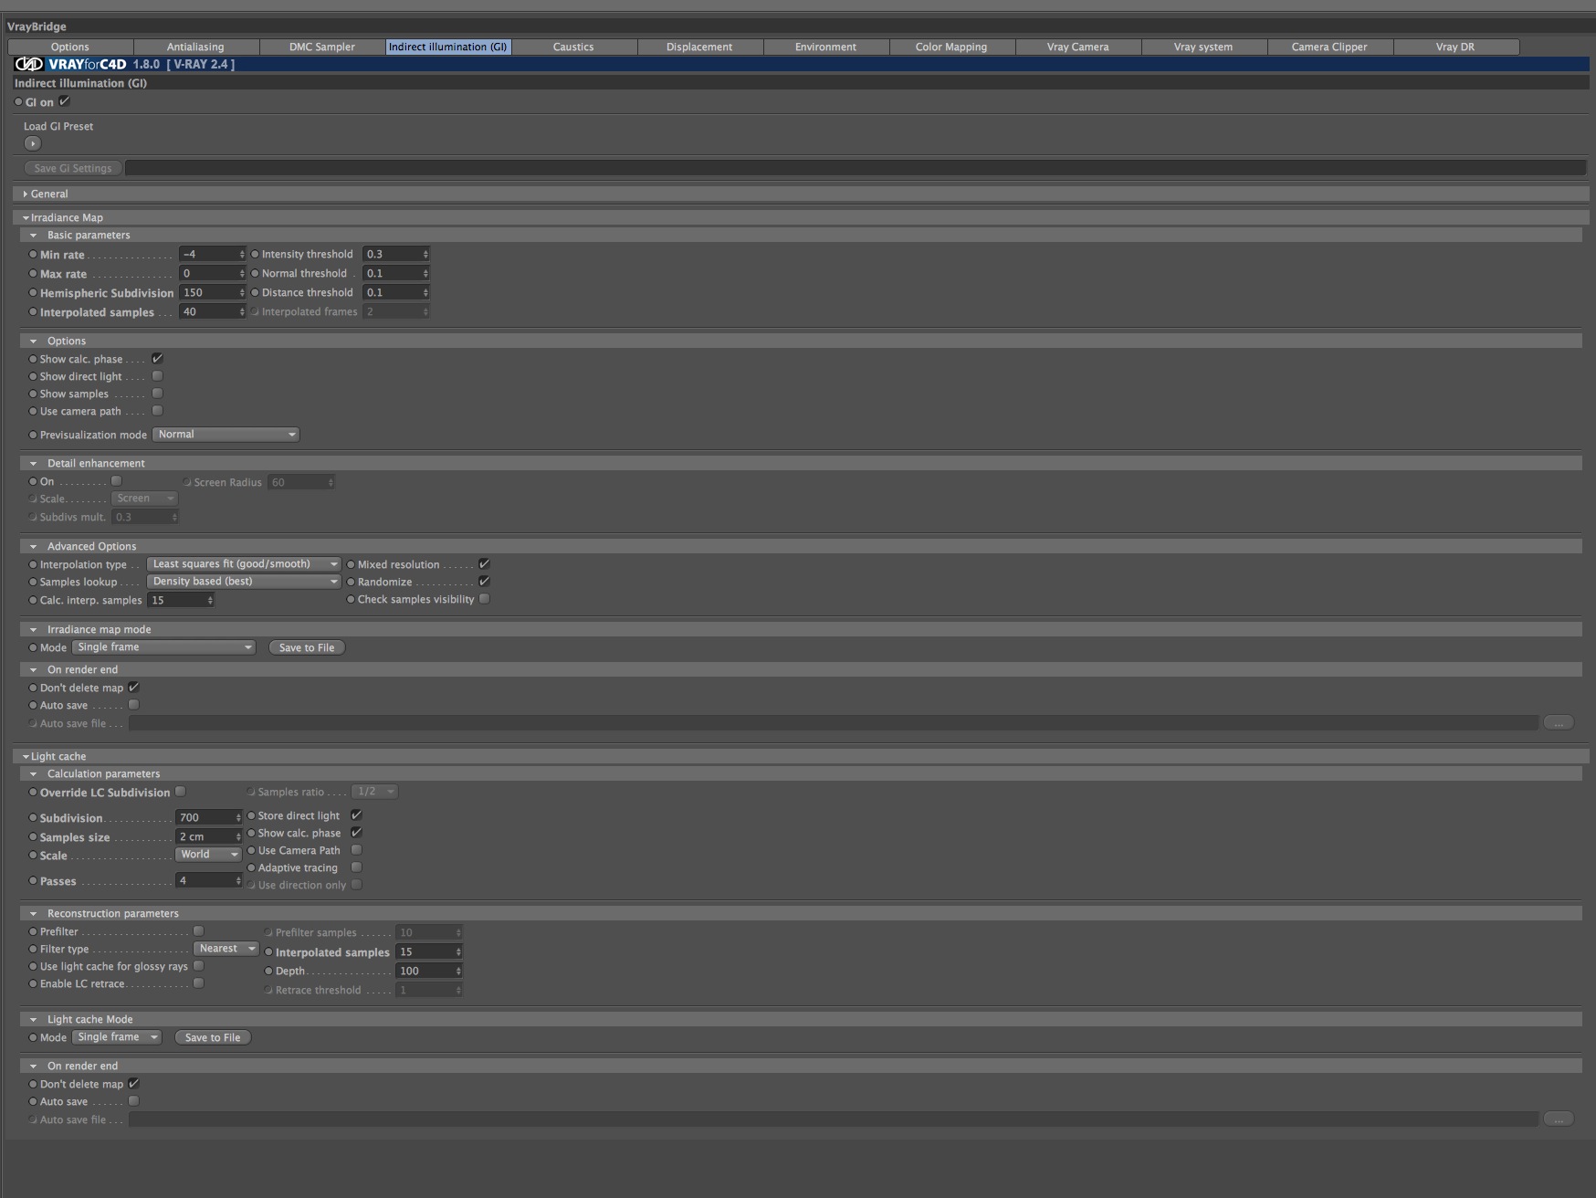Expand the General section
The height and width of the screenshot is (1198, 1596).
pyautogui.click(x=26, y=194)
